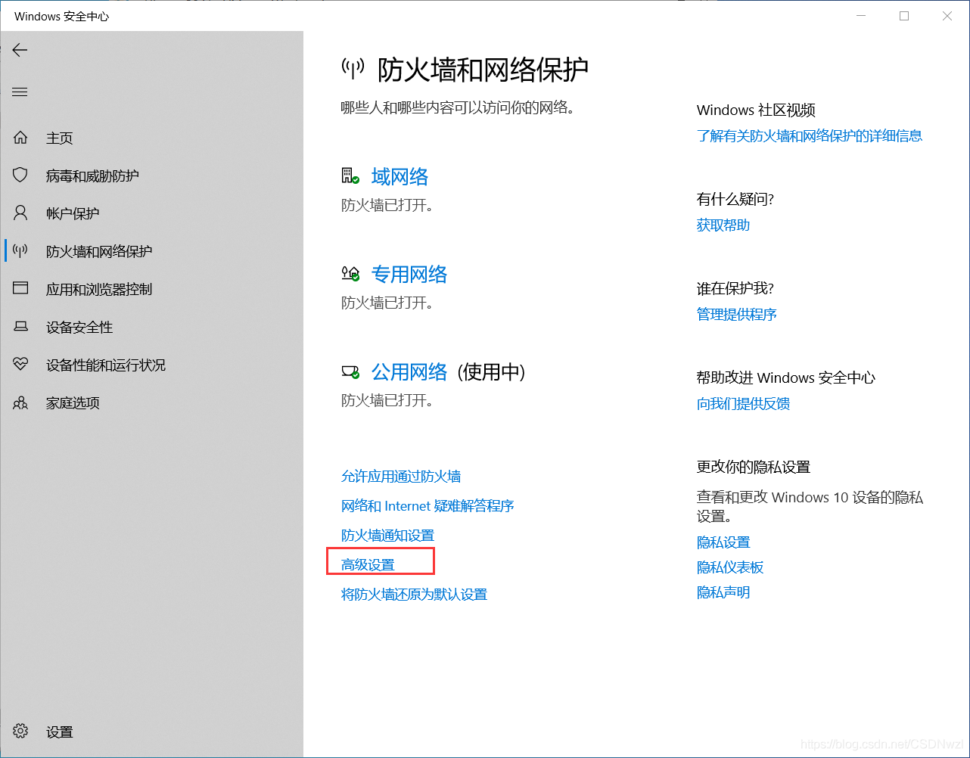Open the 专用网络 firewall settings
Screen dimensions: 970x758
coord(409,275)
